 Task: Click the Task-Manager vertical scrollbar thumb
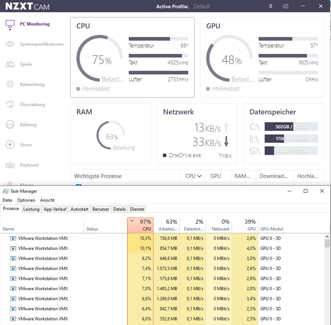coord(327,243)
